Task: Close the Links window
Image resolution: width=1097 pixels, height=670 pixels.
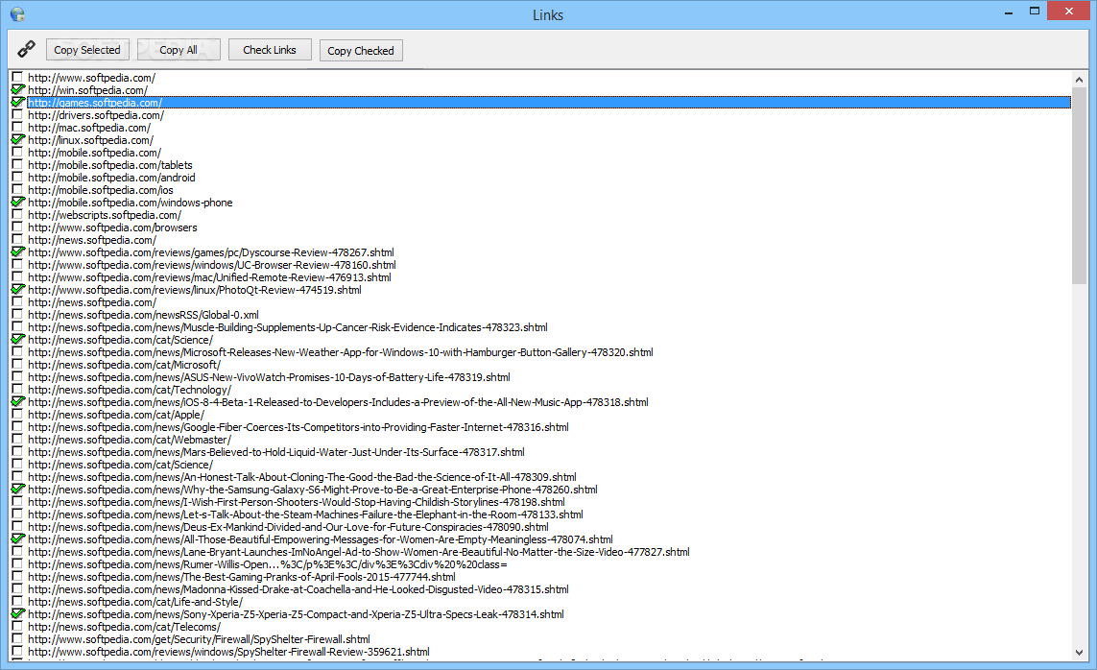Action: [x=1068, y=12]
